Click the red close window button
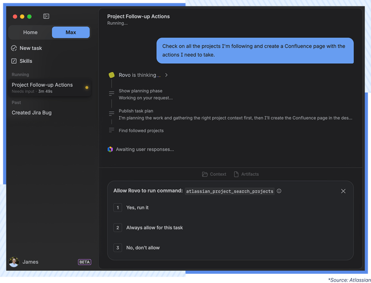The width and height of the screenshot is (371, 283). 15,17
